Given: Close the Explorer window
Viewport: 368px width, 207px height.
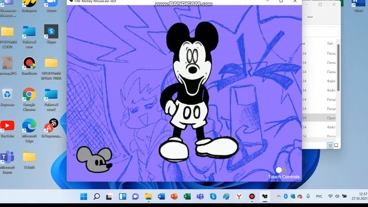Looking at the screenshot, I should (334, 5).
